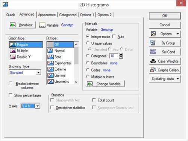Select the Unique values radio button
Viewport: 188px width, 141px height.
pos(88,43)
